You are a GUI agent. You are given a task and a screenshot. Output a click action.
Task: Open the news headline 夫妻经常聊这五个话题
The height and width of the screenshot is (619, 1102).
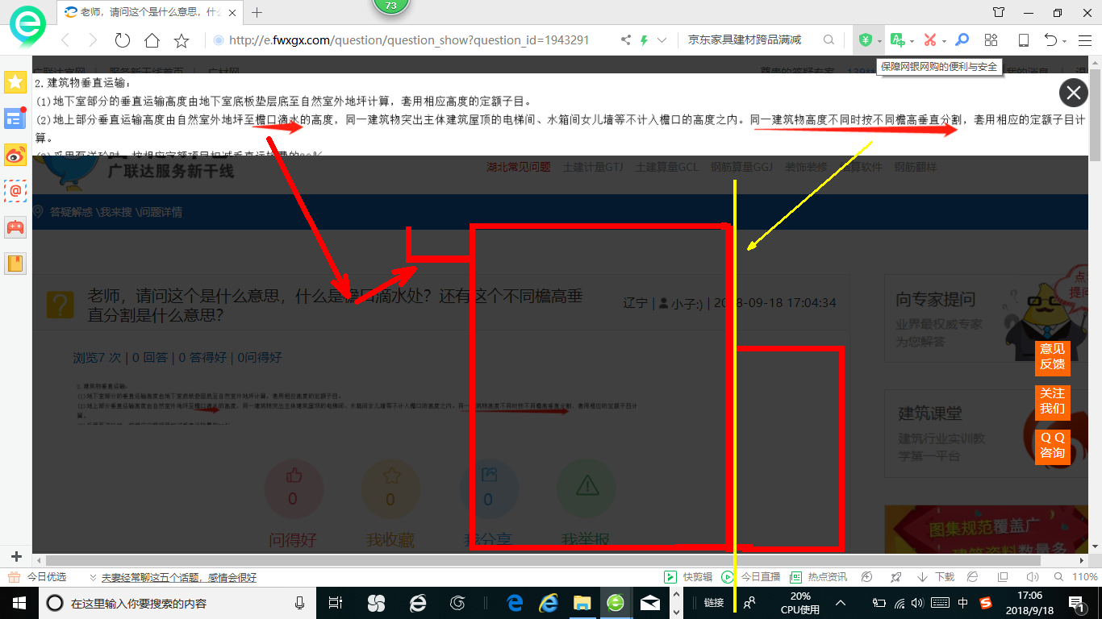pyautogui.click(x=178, y=577)
